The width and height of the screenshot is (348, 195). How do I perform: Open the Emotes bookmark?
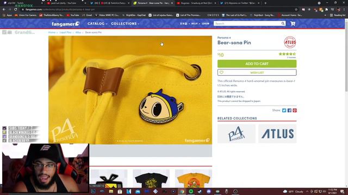(x=213, y=15)
